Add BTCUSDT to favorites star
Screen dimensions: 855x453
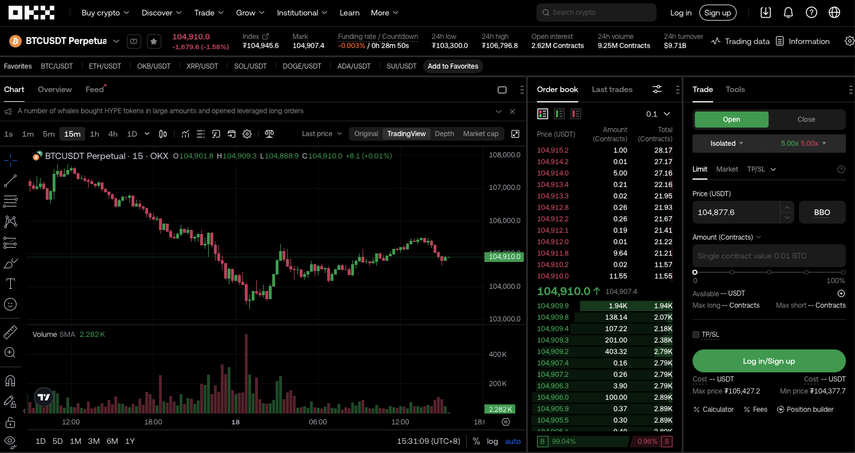click(153, 41)
